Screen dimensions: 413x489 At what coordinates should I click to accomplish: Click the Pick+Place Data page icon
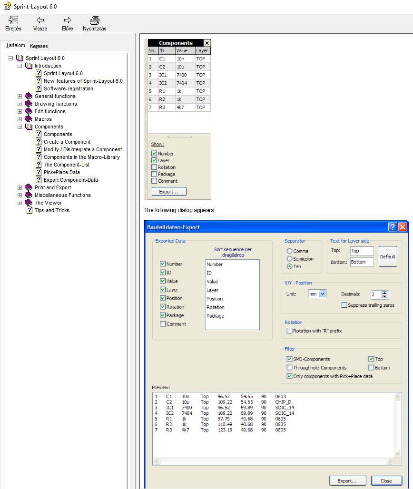[39, 172]
